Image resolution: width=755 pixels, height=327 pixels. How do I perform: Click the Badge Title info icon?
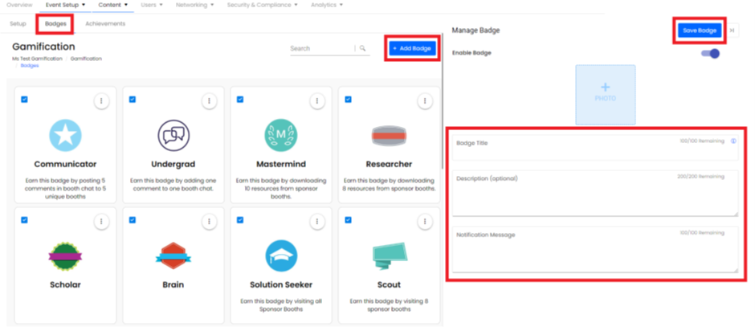click(x=733, y=141)
